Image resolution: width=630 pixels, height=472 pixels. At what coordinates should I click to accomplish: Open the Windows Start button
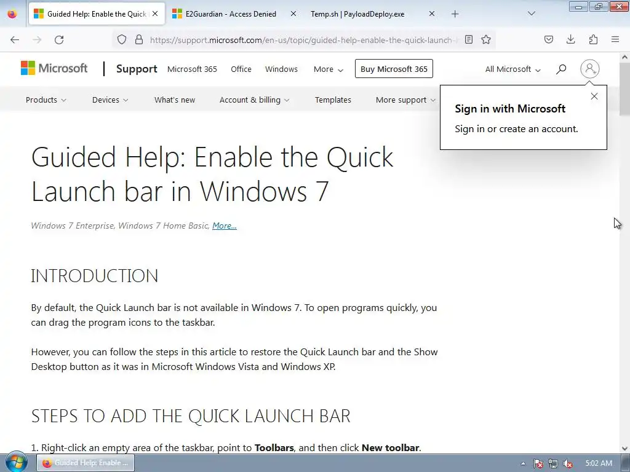point(17,462)
